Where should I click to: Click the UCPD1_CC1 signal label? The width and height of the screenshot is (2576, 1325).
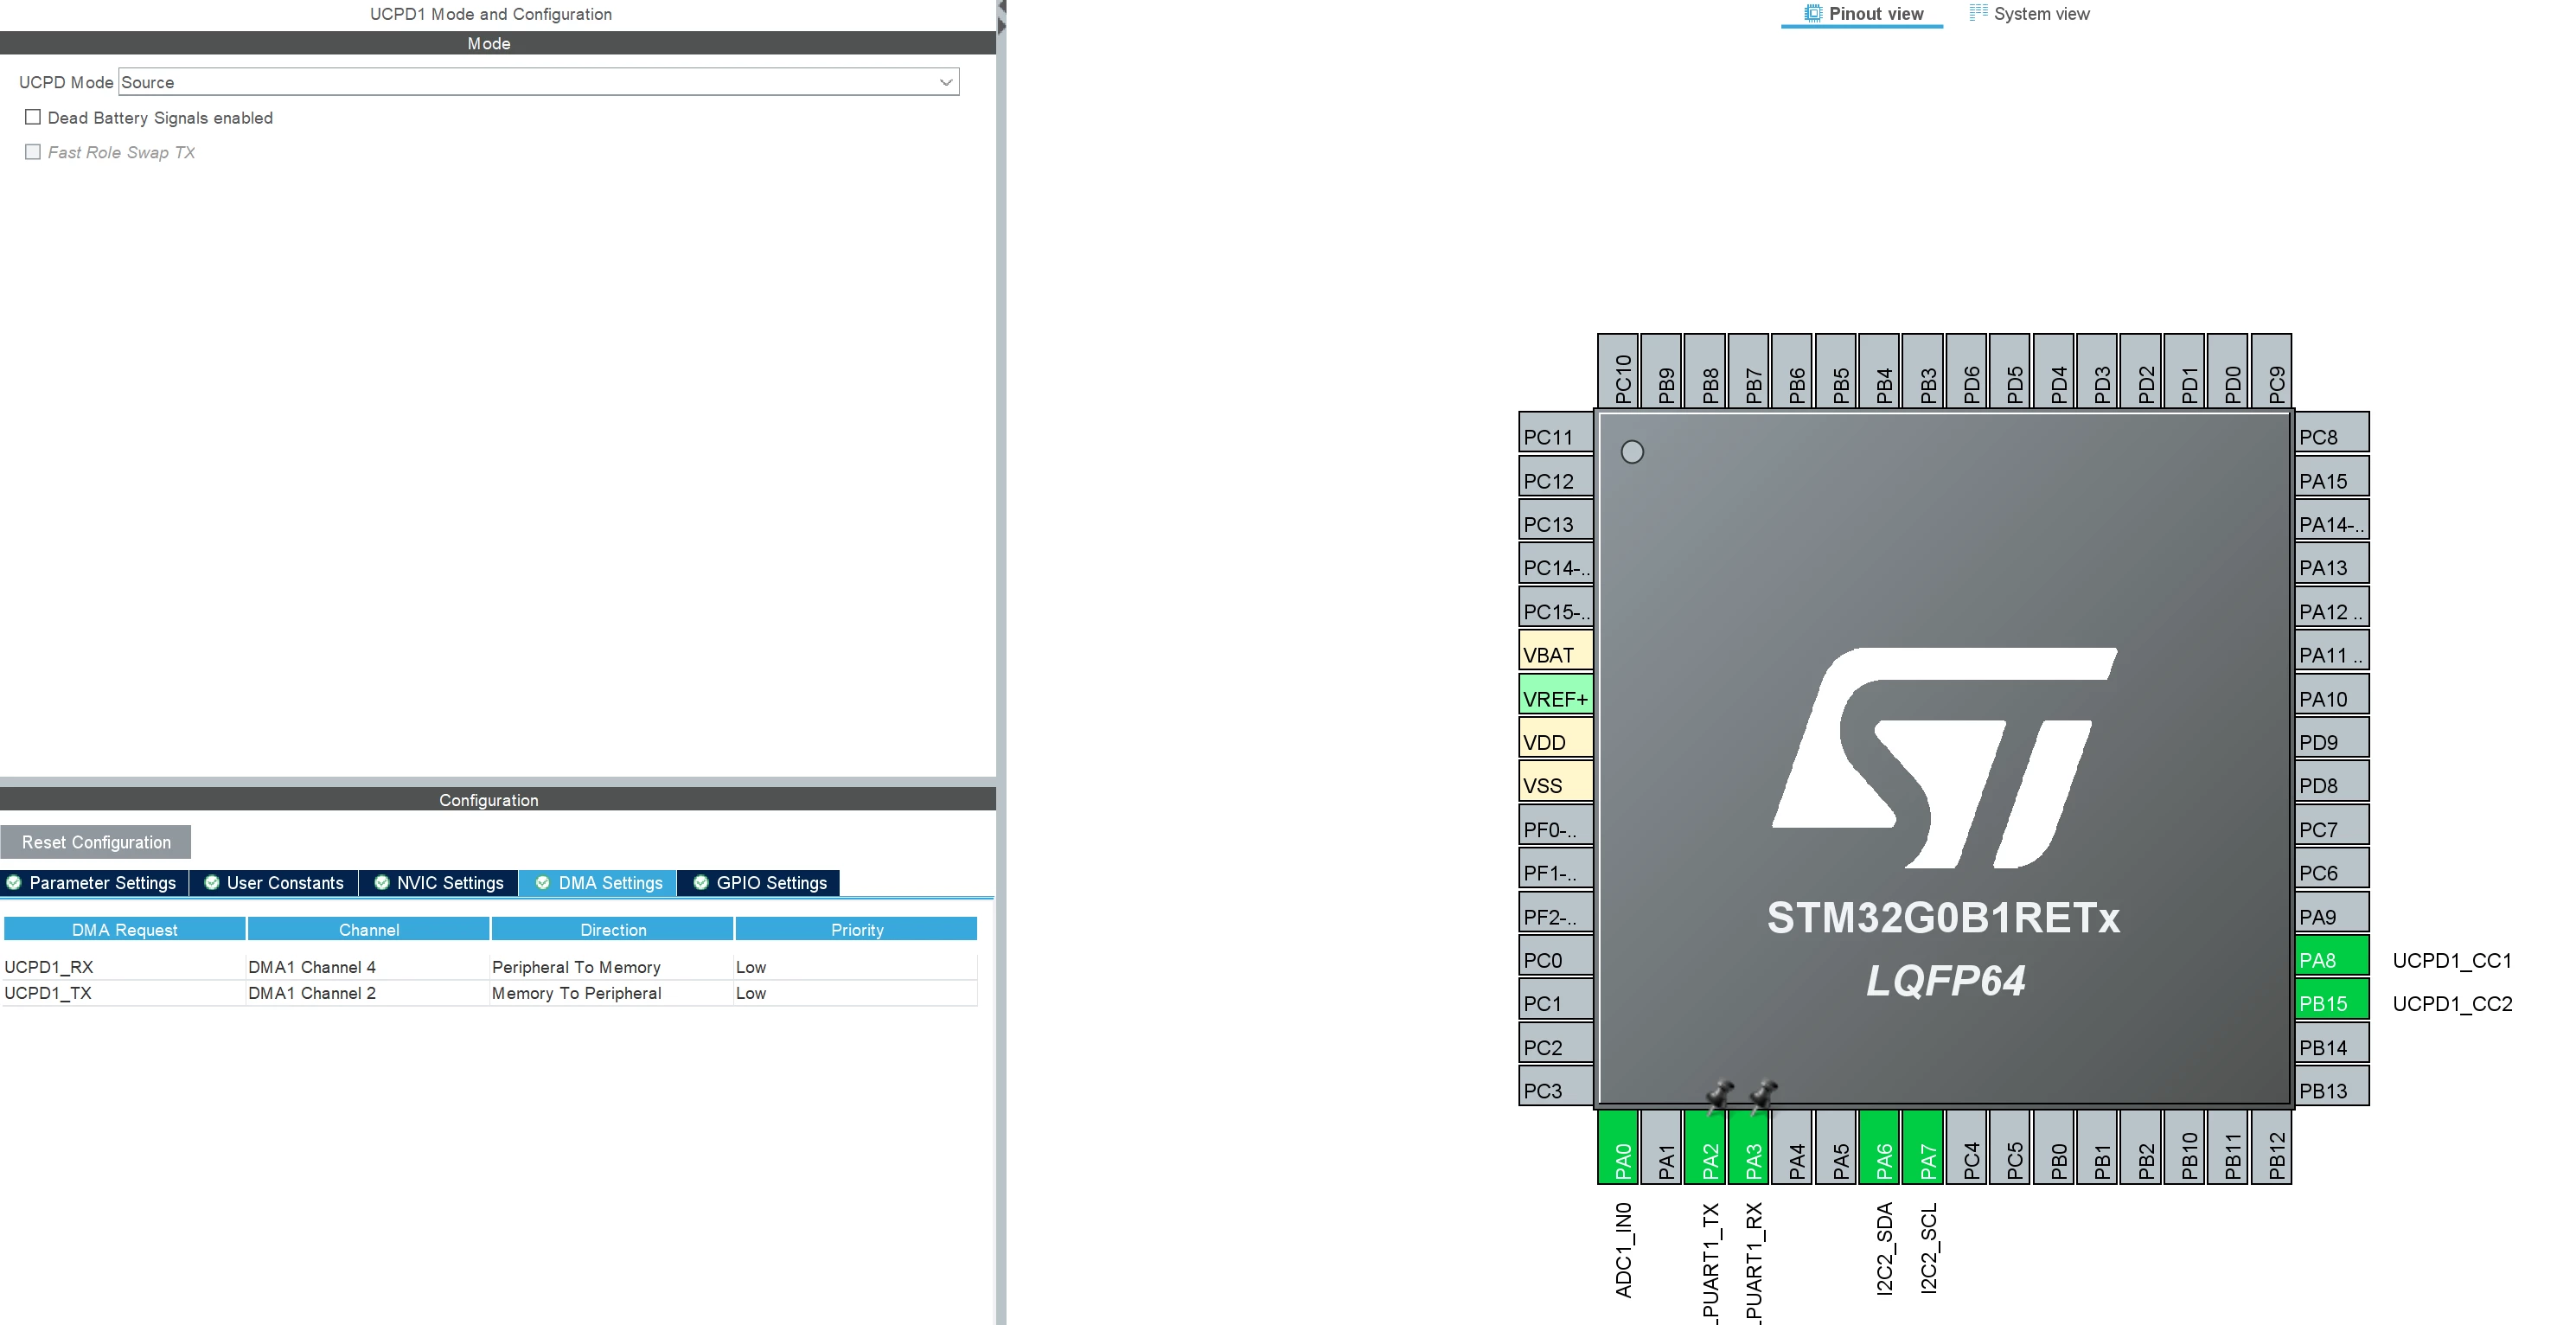click(x=2452, y=960)
